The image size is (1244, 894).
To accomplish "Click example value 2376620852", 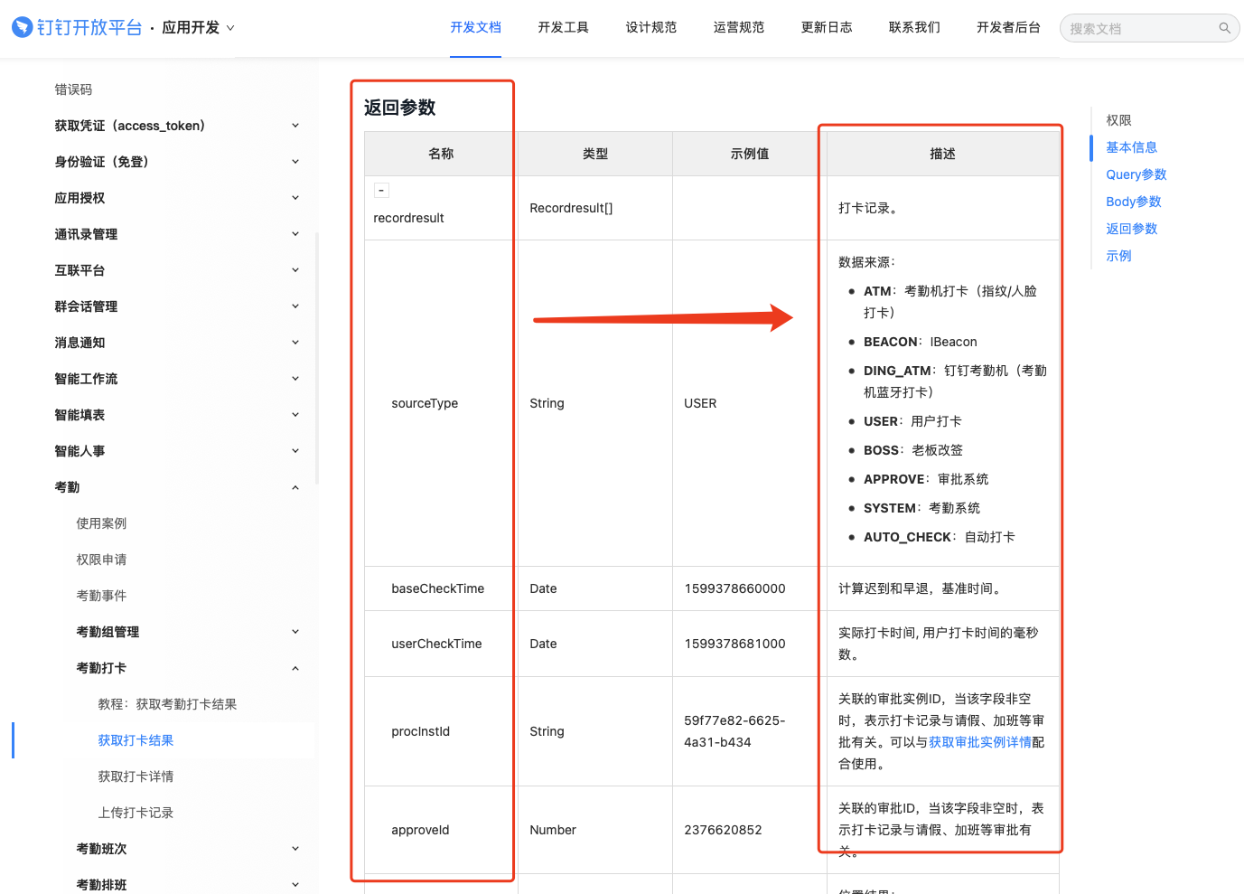I will tap(723, 830).
